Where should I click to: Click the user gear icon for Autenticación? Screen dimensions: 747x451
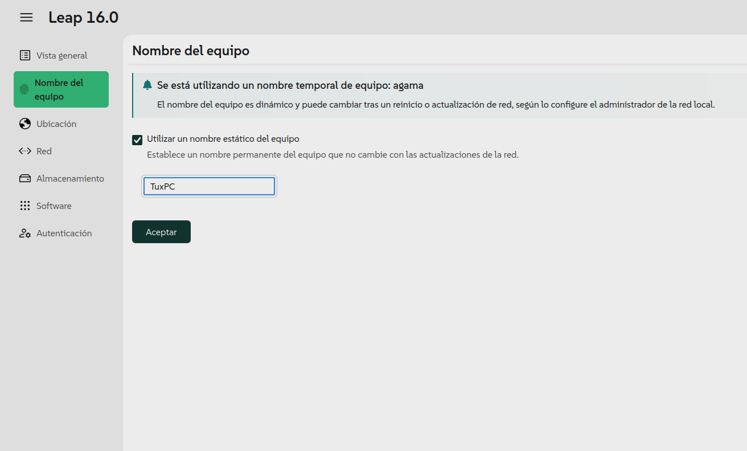[x=25, y=233]
